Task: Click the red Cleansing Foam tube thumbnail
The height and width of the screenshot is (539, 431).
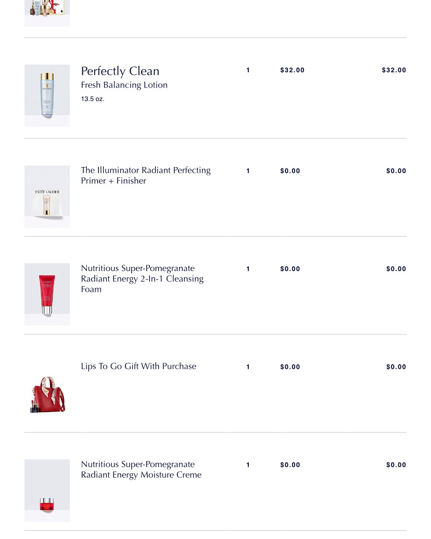Action: [x=47, y=294]
